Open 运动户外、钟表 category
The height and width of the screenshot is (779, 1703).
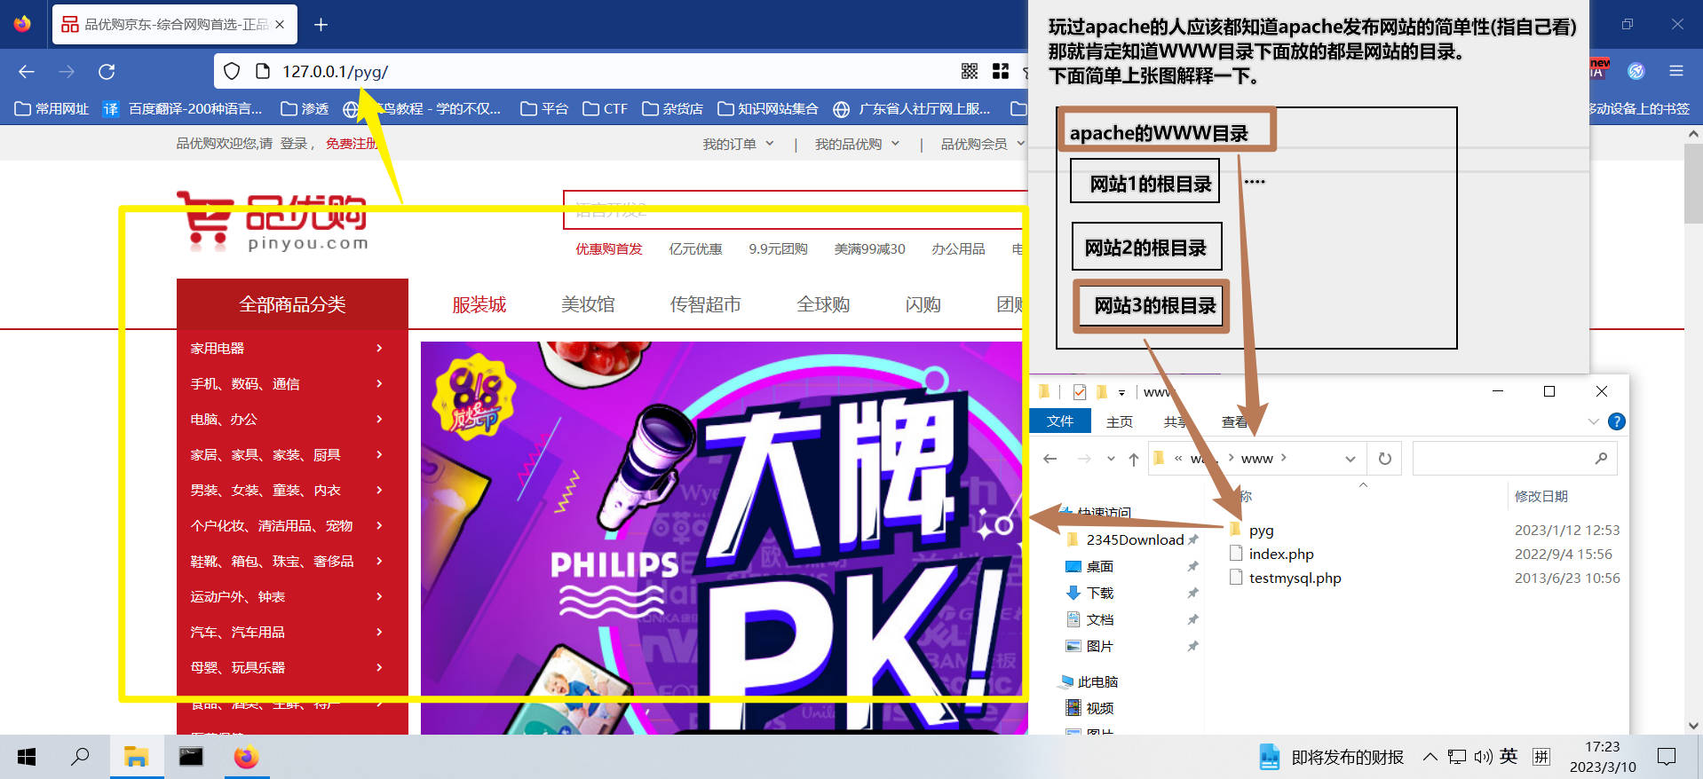[292, 597]
